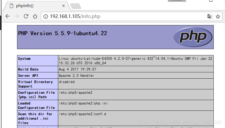
Task: Select the /etc/php5/apache2/php.ini value
Action: coord(83,103)
